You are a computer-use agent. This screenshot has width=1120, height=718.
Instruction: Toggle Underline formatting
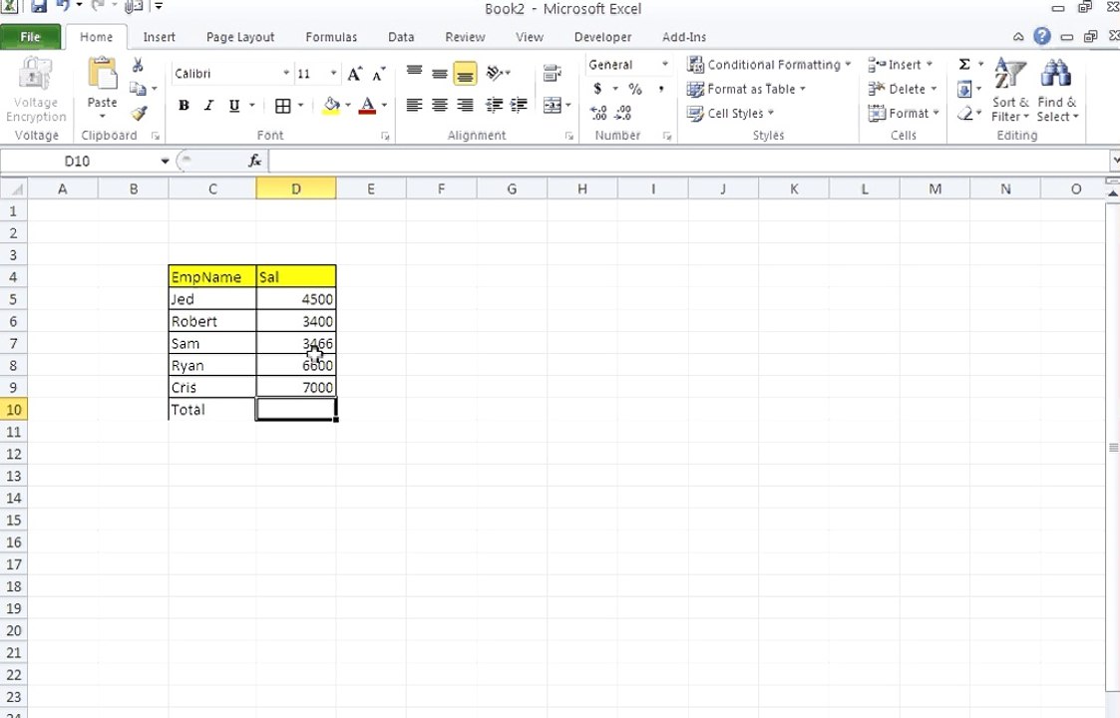pos(233,106)
